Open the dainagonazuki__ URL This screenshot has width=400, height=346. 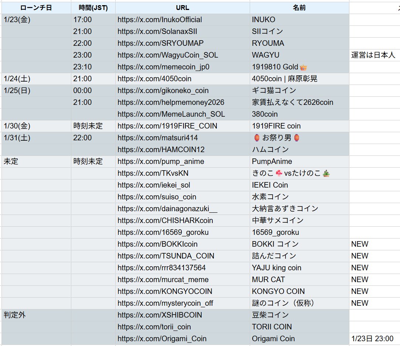pyautogui.click(x=167, y=209)
